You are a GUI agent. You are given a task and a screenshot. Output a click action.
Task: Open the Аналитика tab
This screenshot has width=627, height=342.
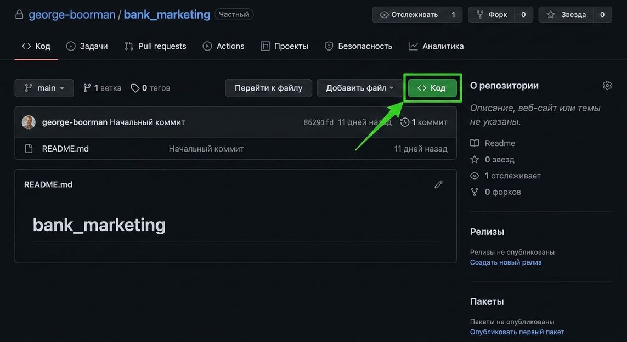436,46
